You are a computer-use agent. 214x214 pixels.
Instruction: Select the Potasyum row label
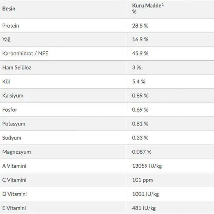14,124
